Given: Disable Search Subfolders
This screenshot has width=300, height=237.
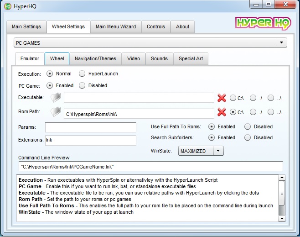Looking at the screenshot, I should (x=248, y=137).
